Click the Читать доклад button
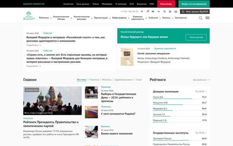The image size is (233, 146). pyautogui.click(x=196, y=37)
